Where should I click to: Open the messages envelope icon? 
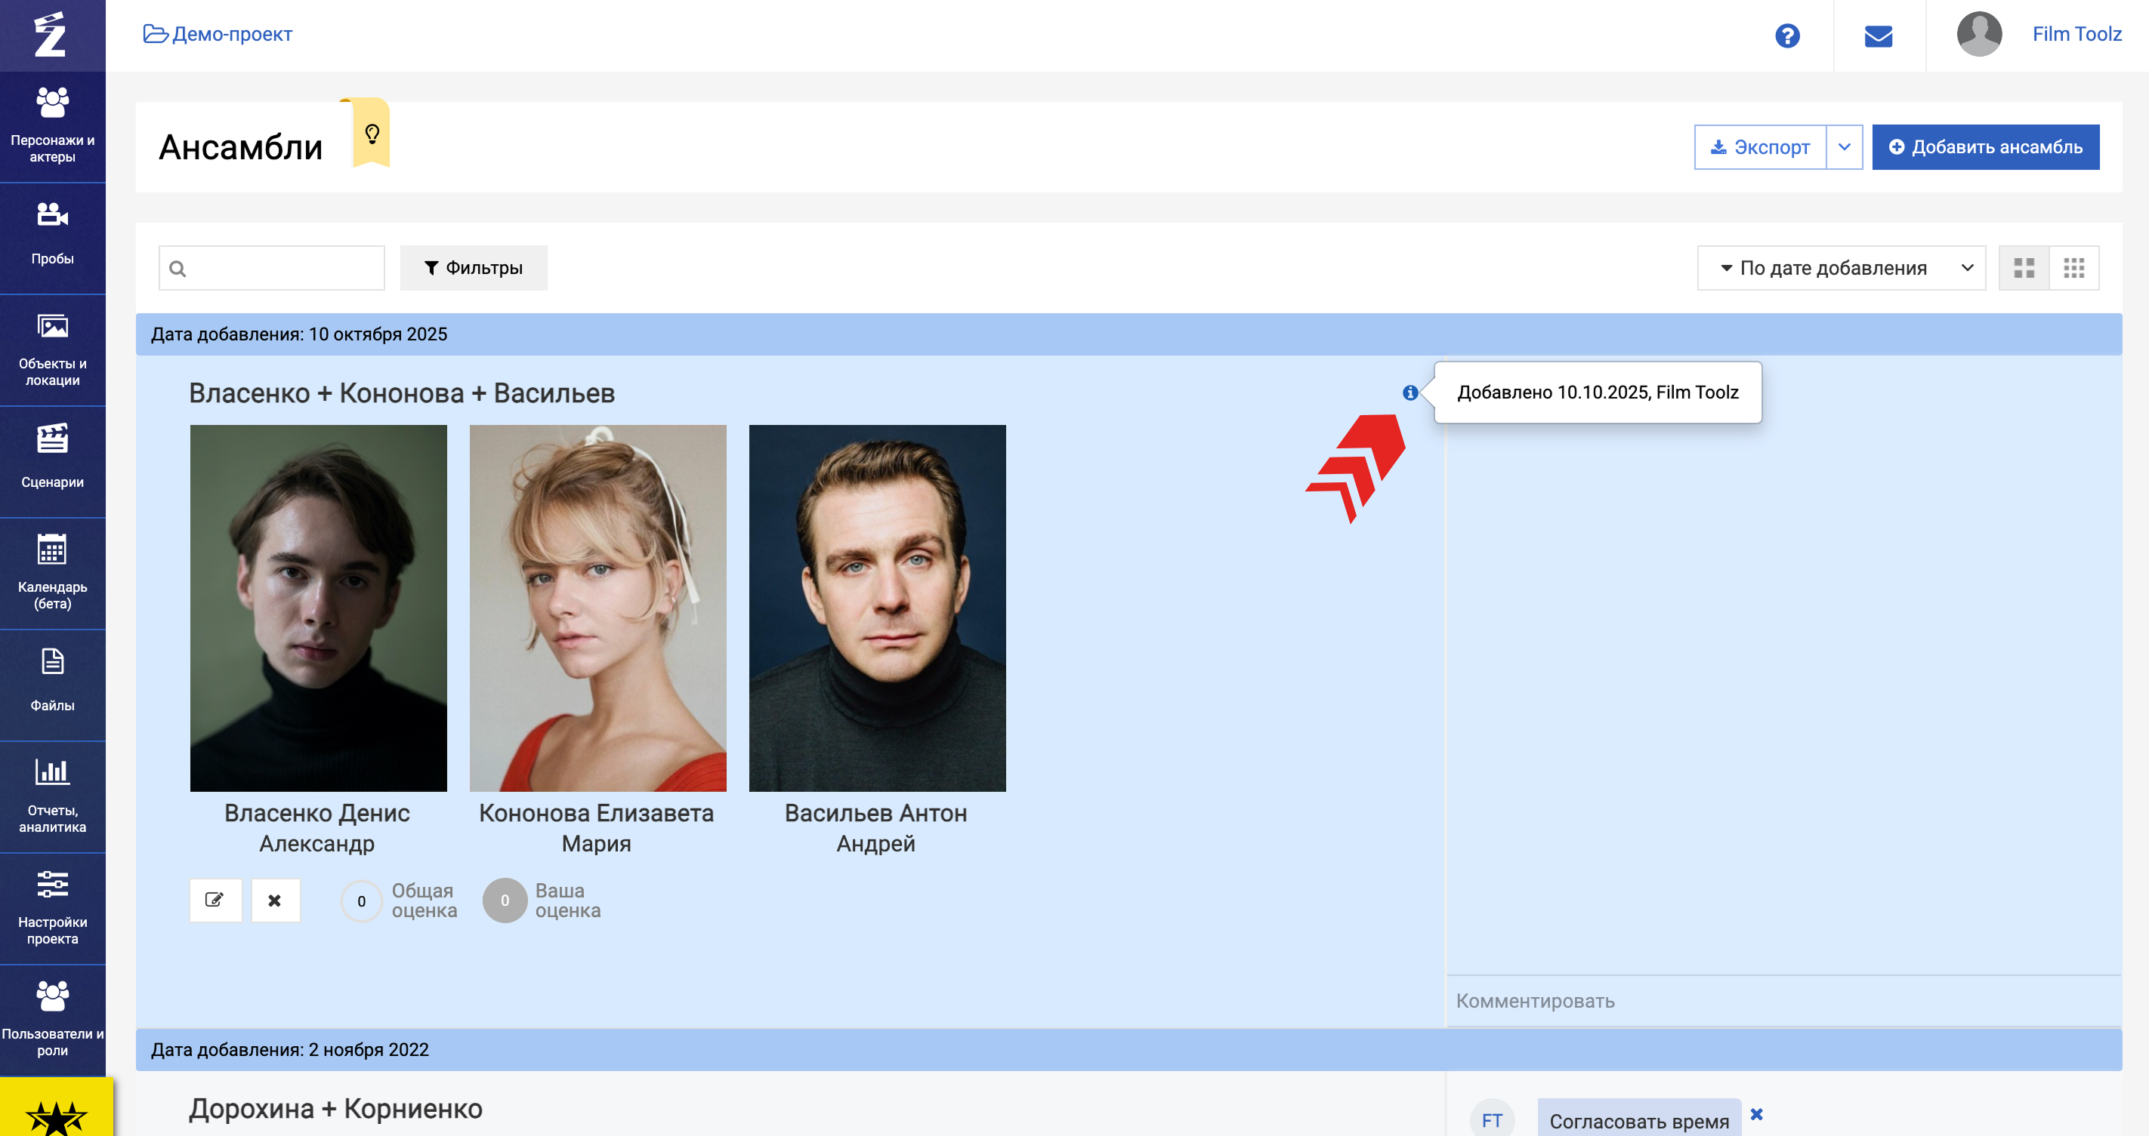(x=1878, y=35)
